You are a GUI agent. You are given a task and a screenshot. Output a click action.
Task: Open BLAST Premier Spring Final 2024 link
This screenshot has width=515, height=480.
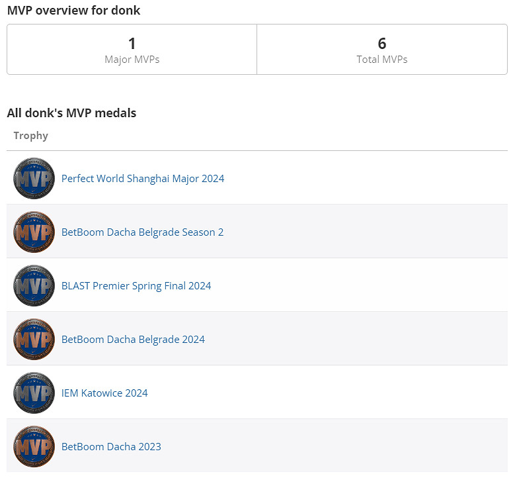pyautogui.click(x=136, y=286)
